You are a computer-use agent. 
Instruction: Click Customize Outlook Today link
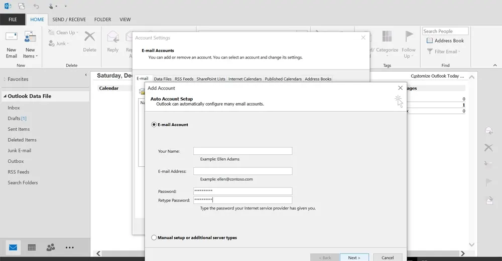tap(437, 76)
